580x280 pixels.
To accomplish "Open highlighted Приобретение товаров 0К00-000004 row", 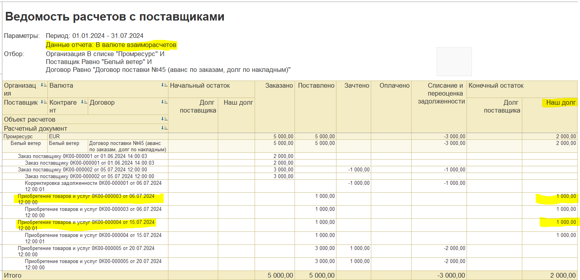I will [86, 225].
